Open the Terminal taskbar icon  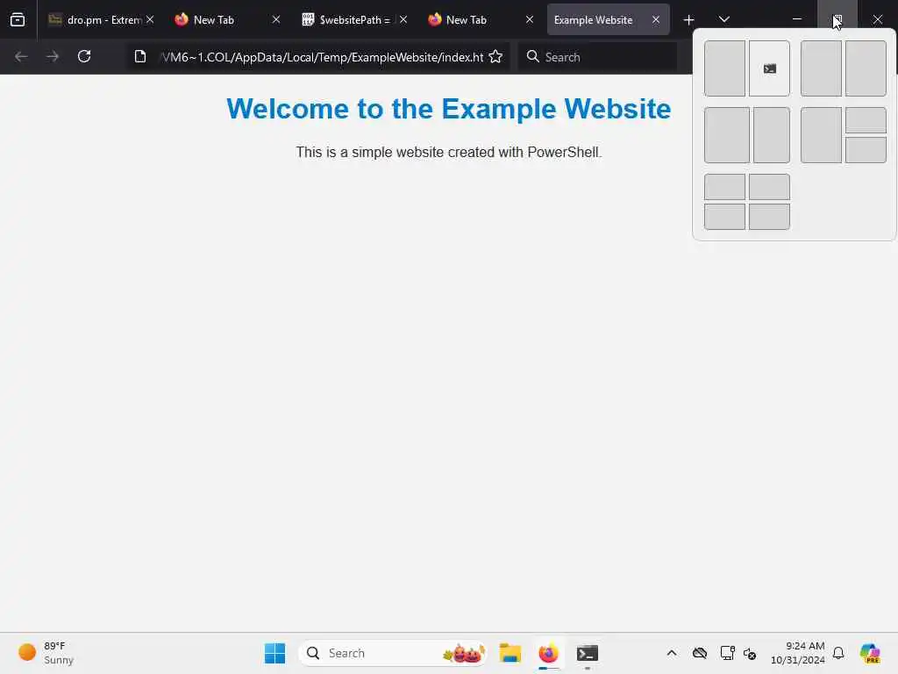(588, 653)
